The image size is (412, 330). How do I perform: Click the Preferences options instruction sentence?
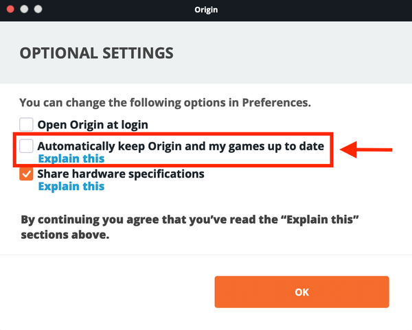[165, 103]
